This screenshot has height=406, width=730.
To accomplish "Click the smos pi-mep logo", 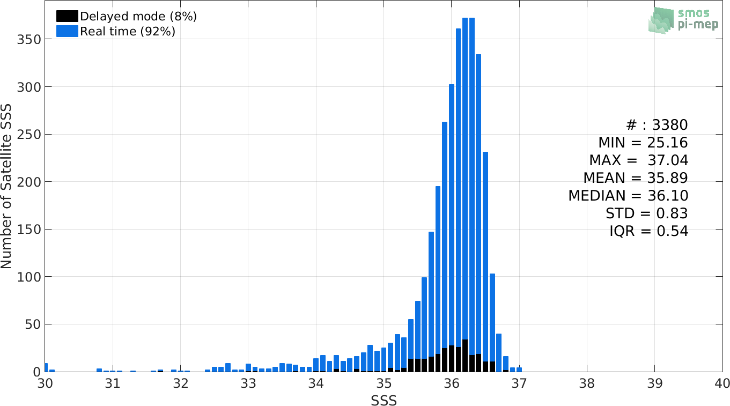I will (683, 20).
